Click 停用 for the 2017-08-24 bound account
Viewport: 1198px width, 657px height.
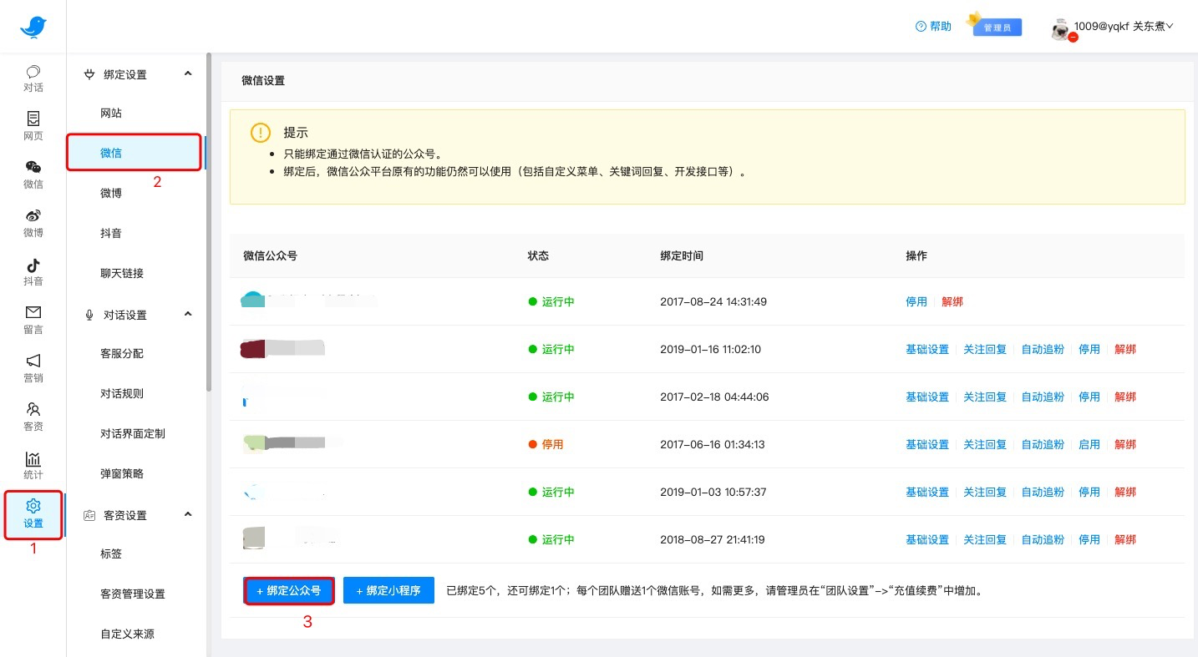(916, 301)
